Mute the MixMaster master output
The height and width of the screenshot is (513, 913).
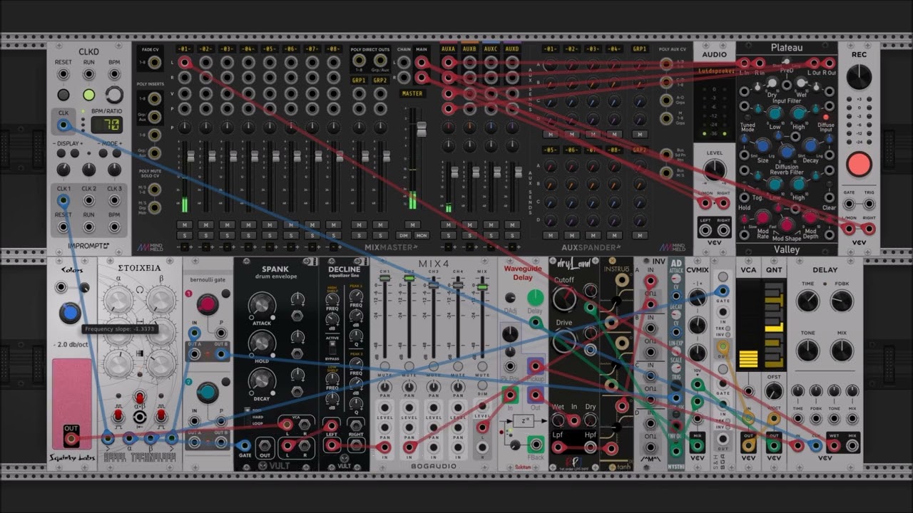tap(412, 225)
